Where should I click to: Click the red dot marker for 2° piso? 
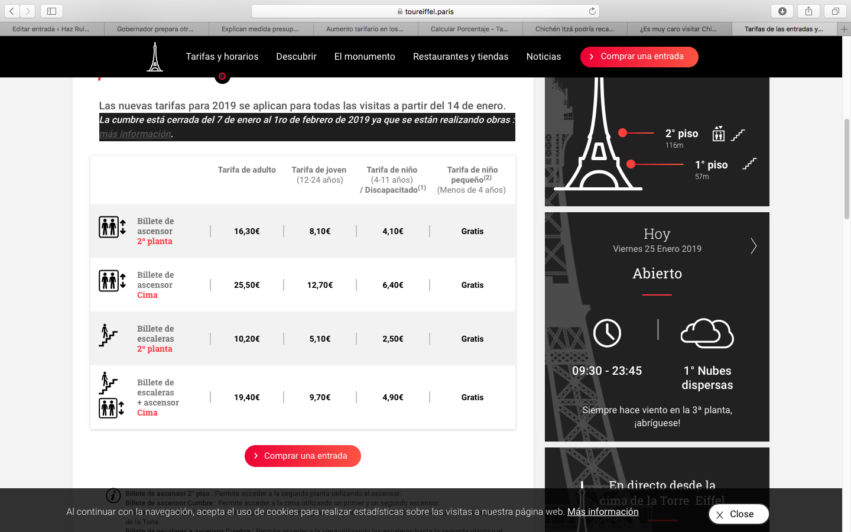point(622,133)
